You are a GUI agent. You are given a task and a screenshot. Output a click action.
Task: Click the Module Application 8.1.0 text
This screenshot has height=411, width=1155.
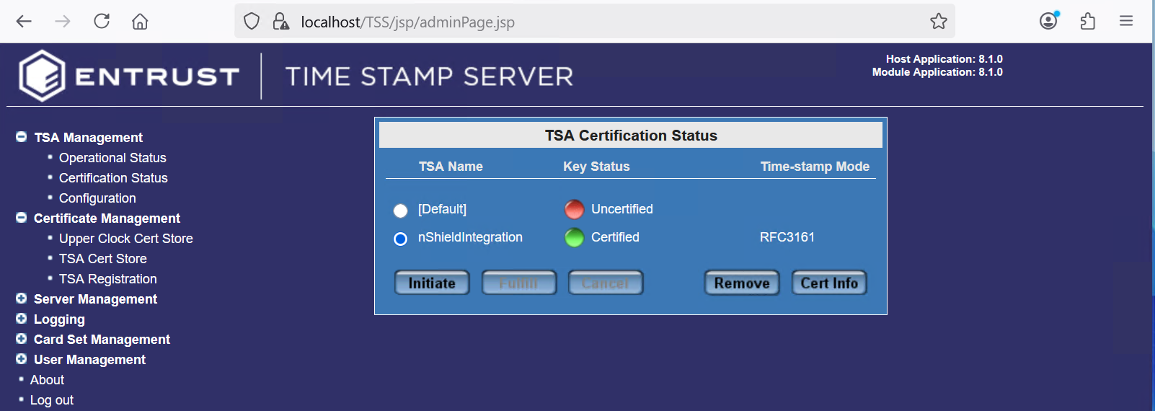click(937, 72)
